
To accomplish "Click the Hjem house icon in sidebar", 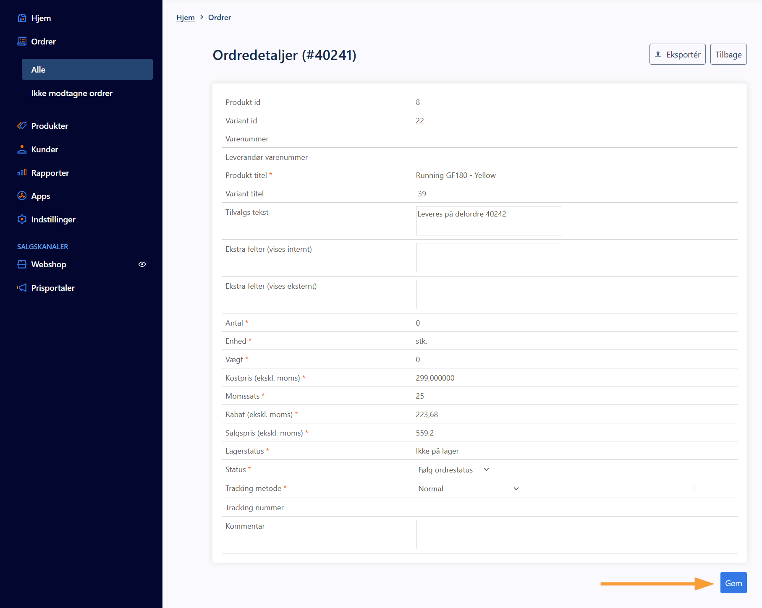I will 22,18.
